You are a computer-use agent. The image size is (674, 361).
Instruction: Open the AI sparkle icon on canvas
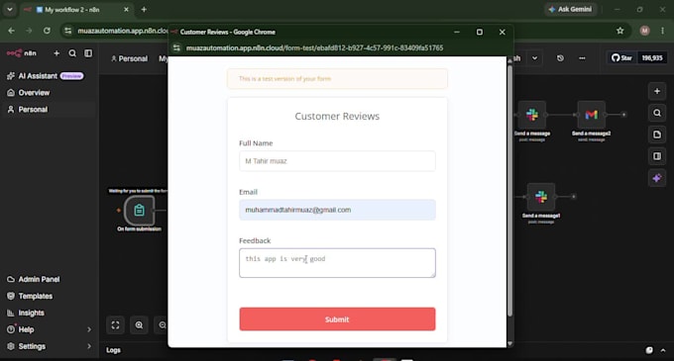click(657, 178)
